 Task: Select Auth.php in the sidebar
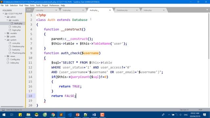(x=18, y=23)
